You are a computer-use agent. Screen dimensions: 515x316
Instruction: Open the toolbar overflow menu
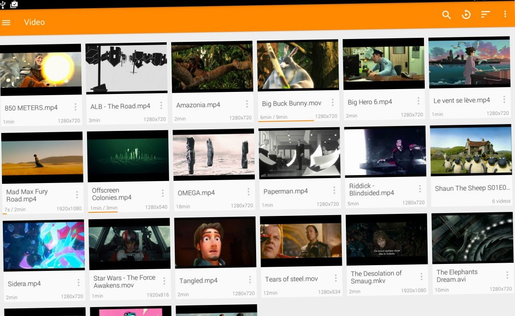coord(505,14)
